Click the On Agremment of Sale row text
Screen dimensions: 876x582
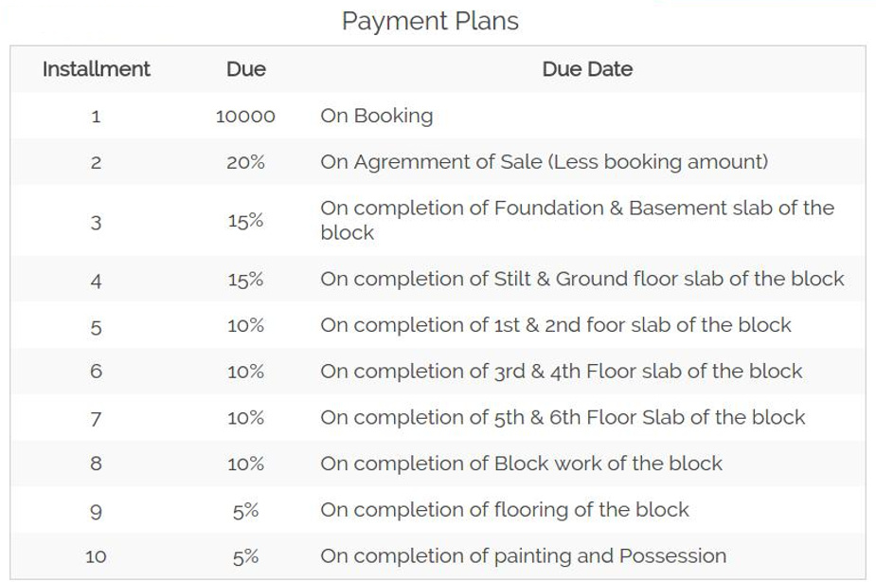click(544, 162)
